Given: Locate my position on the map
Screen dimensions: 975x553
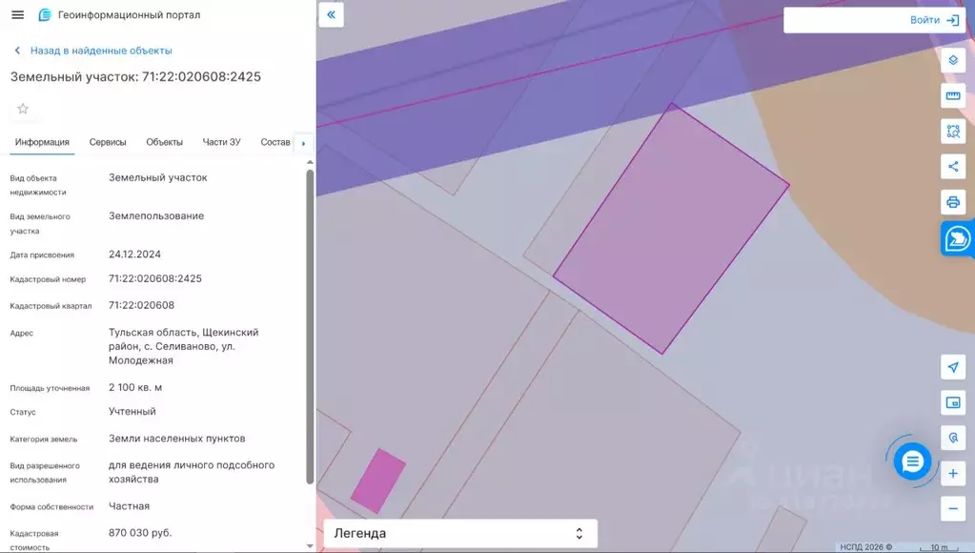Looking at the screenshot, I should coord(952,367).
